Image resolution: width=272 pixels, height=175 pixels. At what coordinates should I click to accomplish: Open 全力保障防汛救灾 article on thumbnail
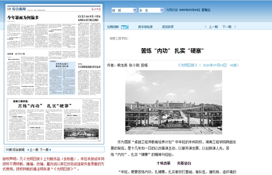89,66
